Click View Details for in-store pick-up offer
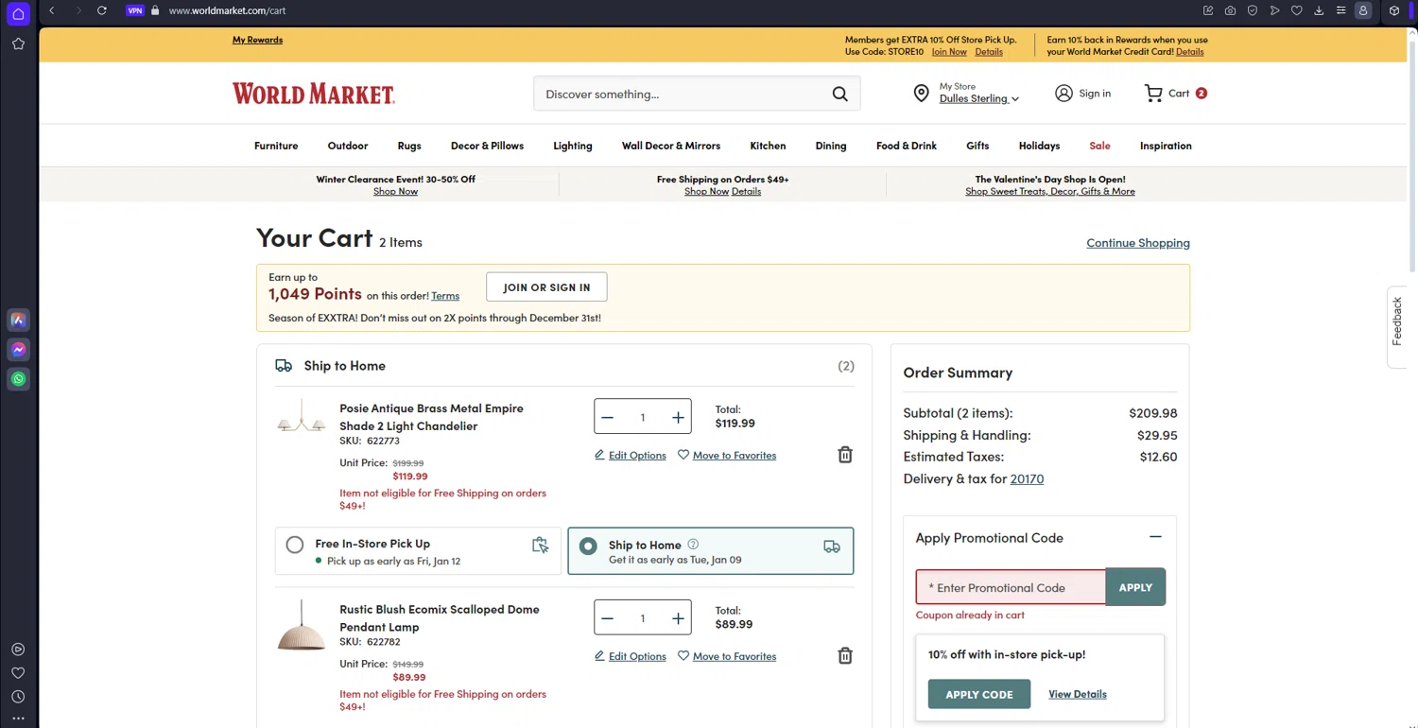This screenshot has height=728, width=1418. coord(1078,694)
